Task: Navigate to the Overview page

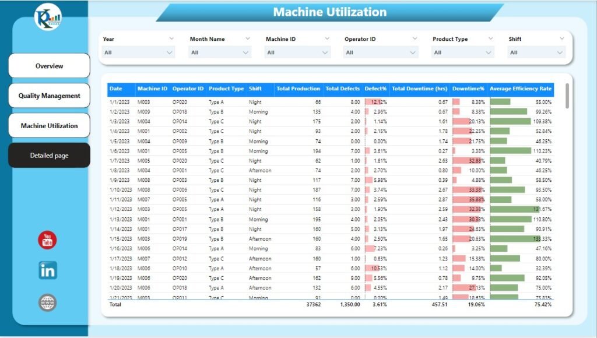Action: coord(49,66)
